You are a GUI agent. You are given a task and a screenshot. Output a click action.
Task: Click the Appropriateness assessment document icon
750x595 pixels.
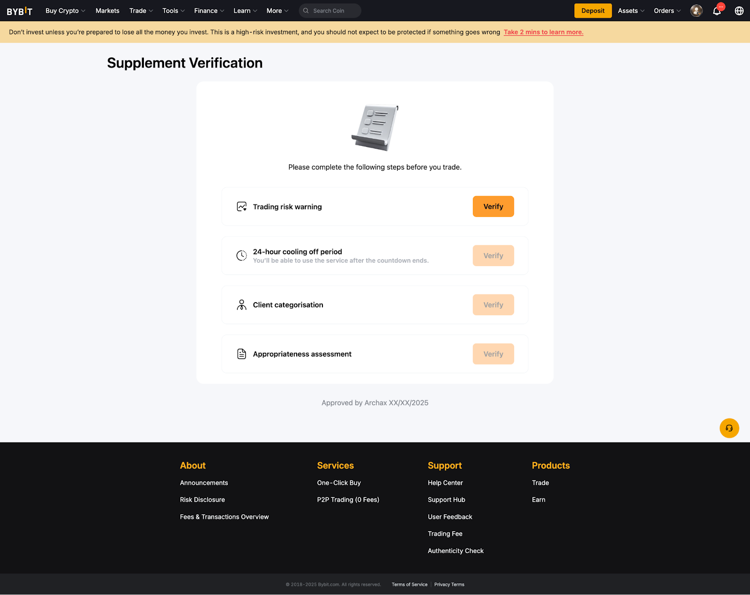(x=241, y=354)
